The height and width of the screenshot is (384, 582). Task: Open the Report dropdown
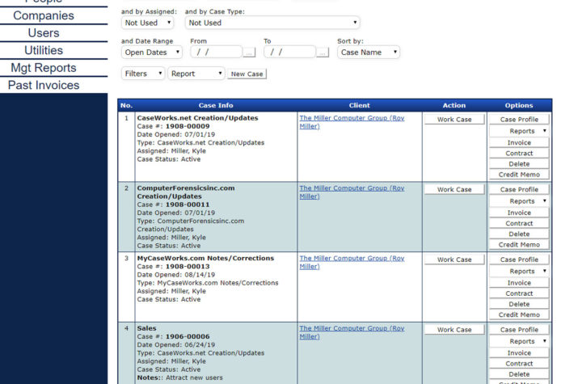196,74
